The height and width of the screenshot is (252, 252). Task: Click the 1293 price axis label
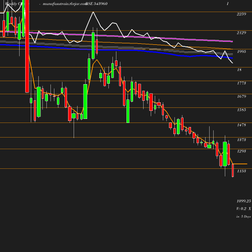tap(241, 151)
